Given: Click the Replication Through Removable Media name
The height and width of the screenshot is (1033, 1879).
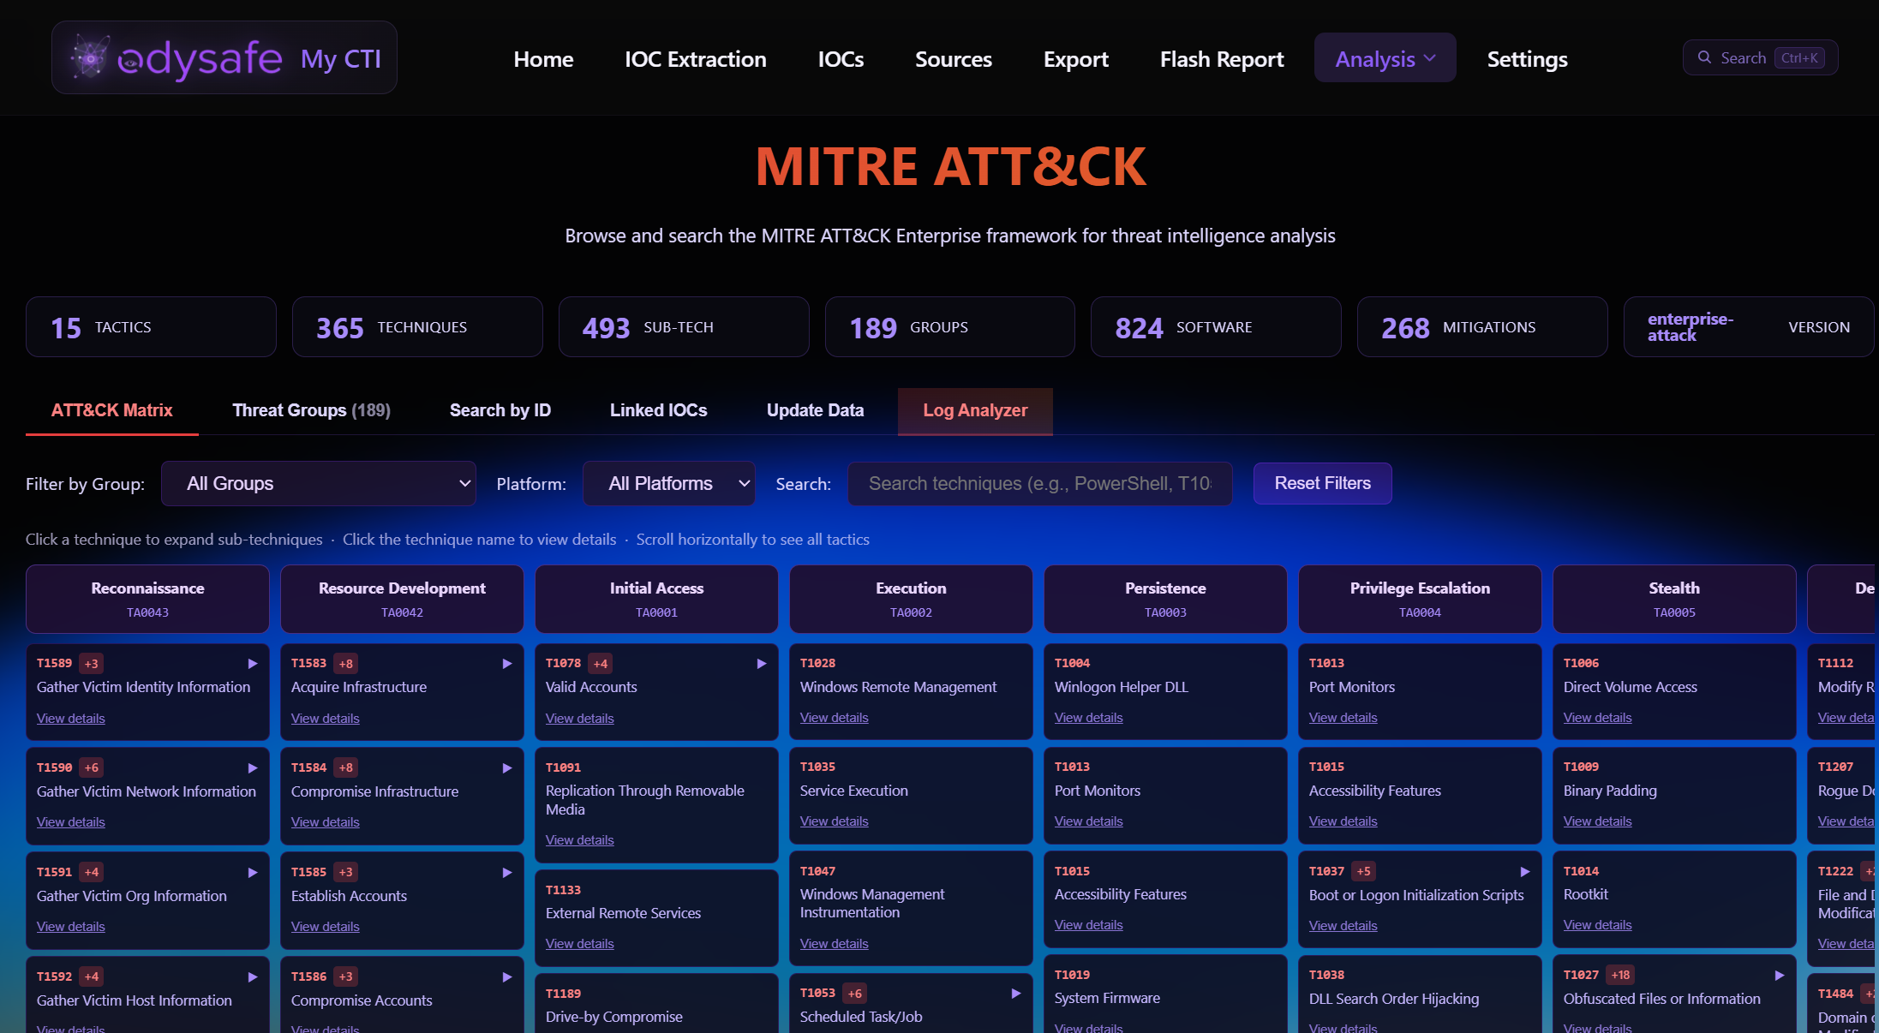Looking at the screenshot, I should pyautogui.click(x=644, y=800).
